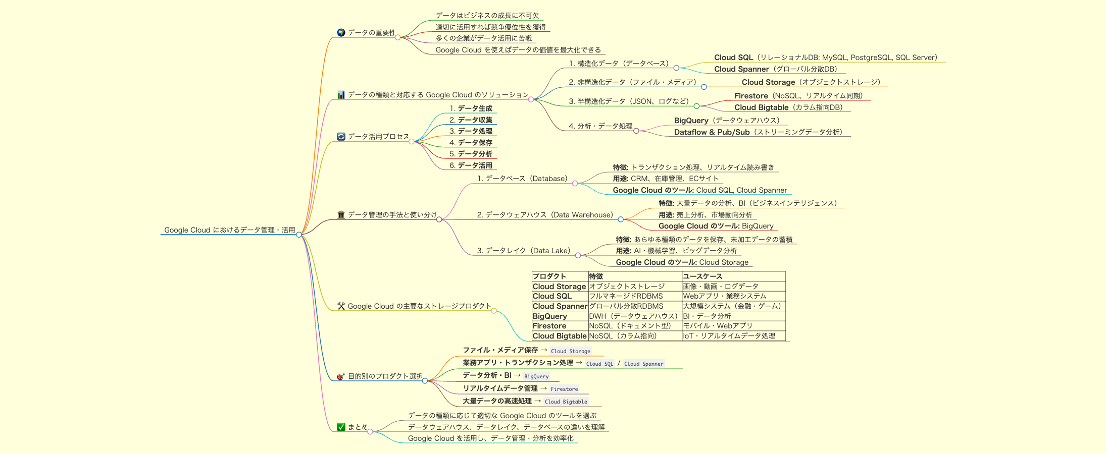This screenshot has height=454, width=1106.
Task: Collapse the 非構造化データ（ファイル・メディア）node circle
Action: [704, 87]
